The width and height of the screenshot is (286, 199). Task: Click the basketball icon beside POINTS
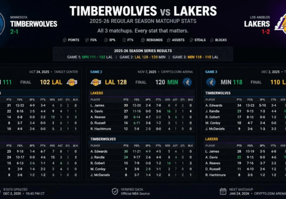[64, 40]
